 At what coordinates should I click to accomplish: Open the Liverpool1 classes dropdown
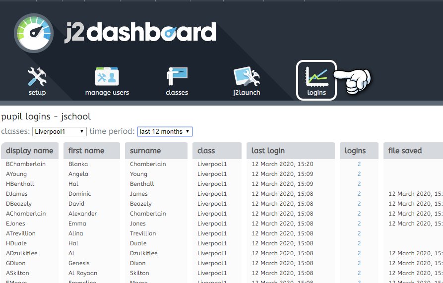(x=60, y=131)
